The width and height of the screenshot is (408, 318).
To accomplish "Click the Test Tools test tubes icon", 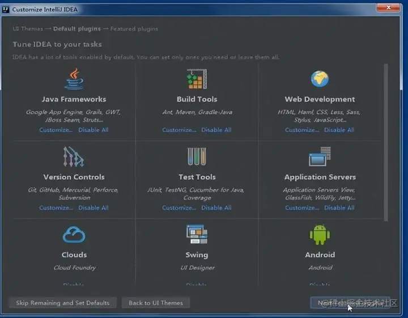I will coord(197,156).
